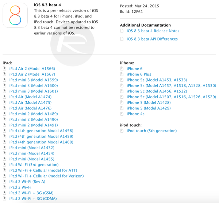Download iPad Air 2 (Model A1567) firmware

(32, 74)
